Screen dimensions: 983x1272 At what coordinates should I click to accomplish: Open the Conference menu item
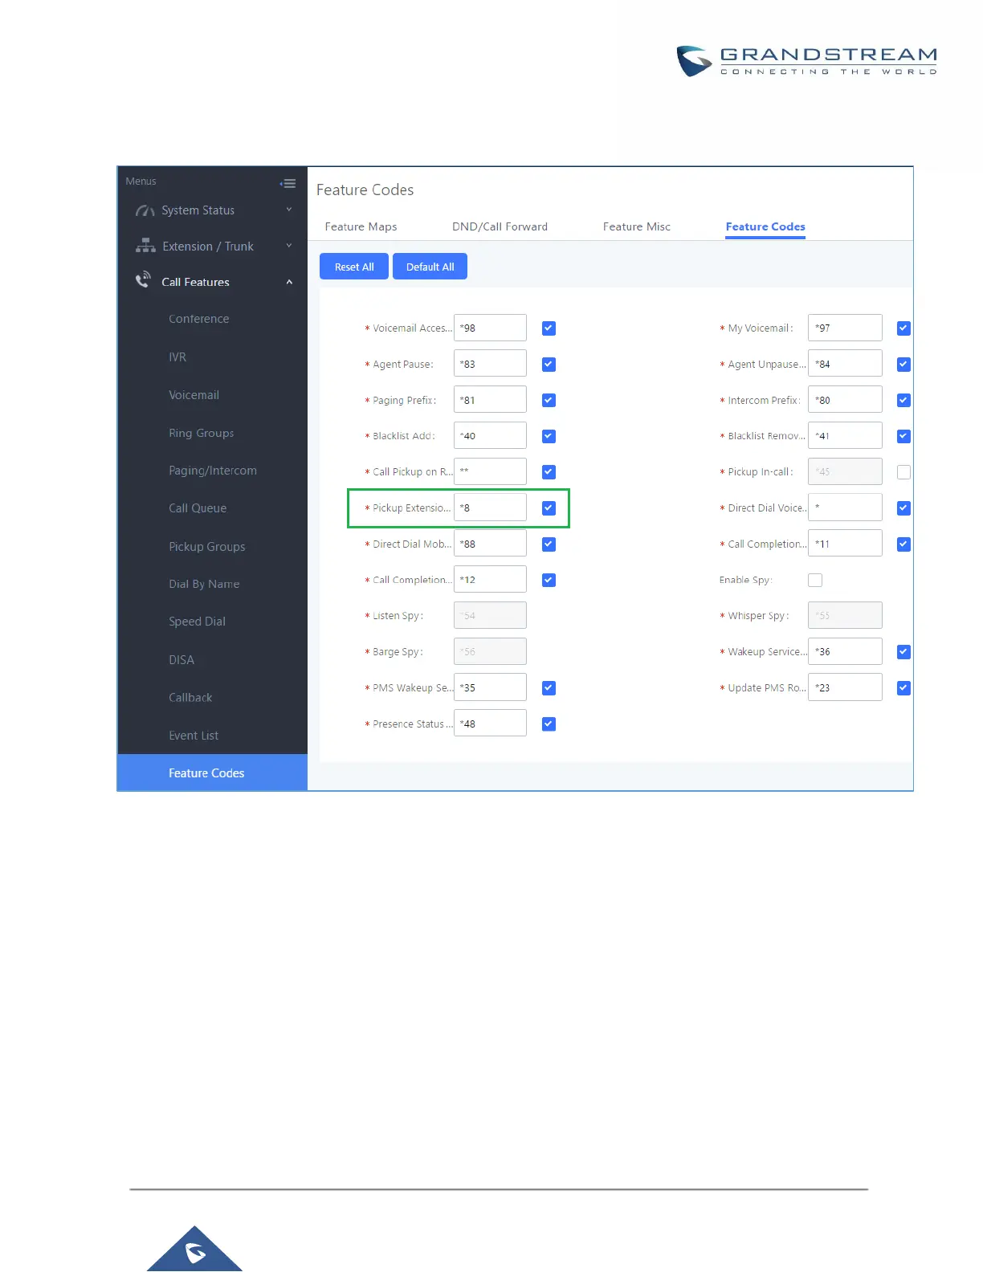[x=198, y=319]
